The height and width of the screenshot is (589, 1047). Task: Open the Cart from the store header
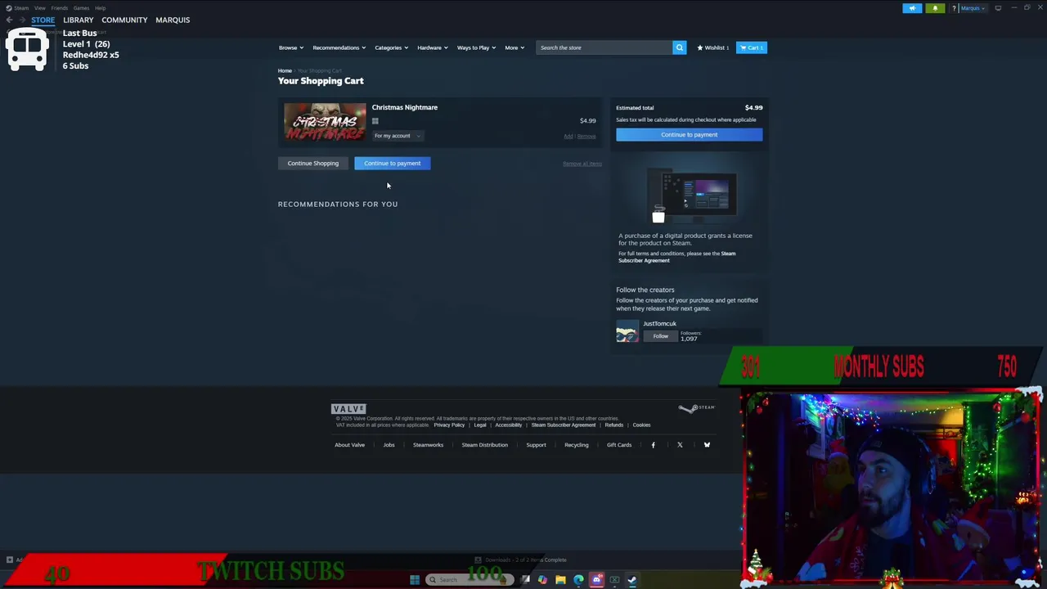pyautogui.click(x=751, y=47)
